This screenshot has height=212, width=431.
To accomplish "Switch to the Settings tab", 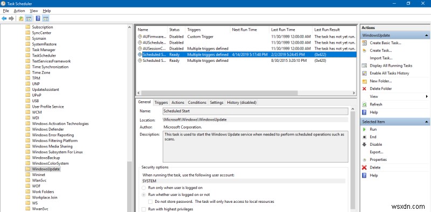I will (x=217, y=102).
